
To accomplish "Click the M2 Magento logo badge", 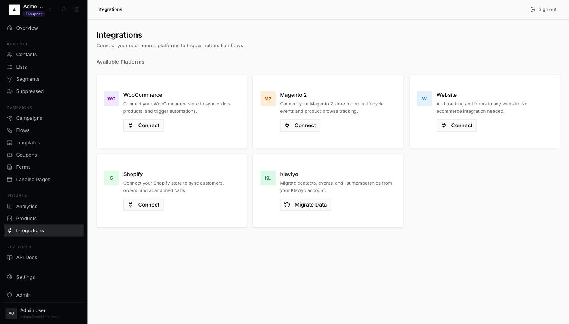I will click(268, 99).
